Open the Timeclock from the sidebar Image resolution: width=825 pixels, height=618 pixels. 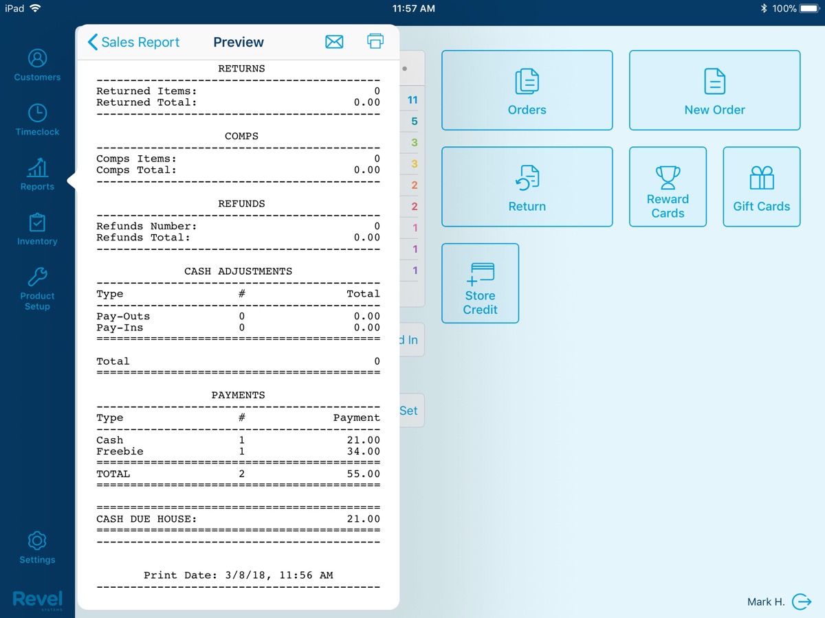(37, 119)
